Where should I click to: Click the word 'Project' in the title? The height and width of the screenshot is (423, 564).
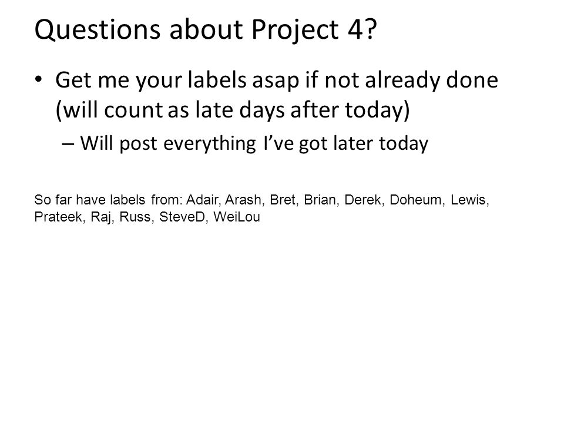click(x=296, y=30)
